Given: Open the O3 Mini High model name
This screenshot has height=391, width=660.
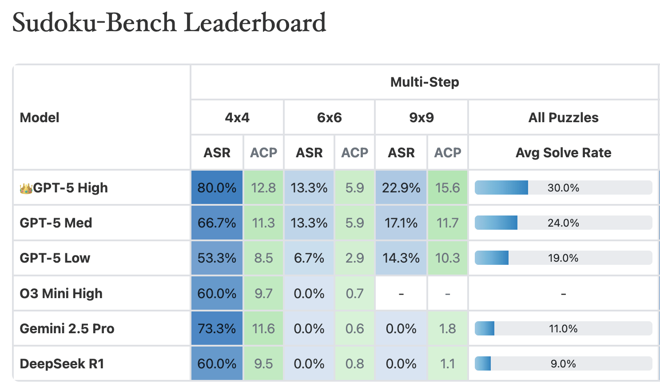Looking at the screenshot, I should [61, 293].
